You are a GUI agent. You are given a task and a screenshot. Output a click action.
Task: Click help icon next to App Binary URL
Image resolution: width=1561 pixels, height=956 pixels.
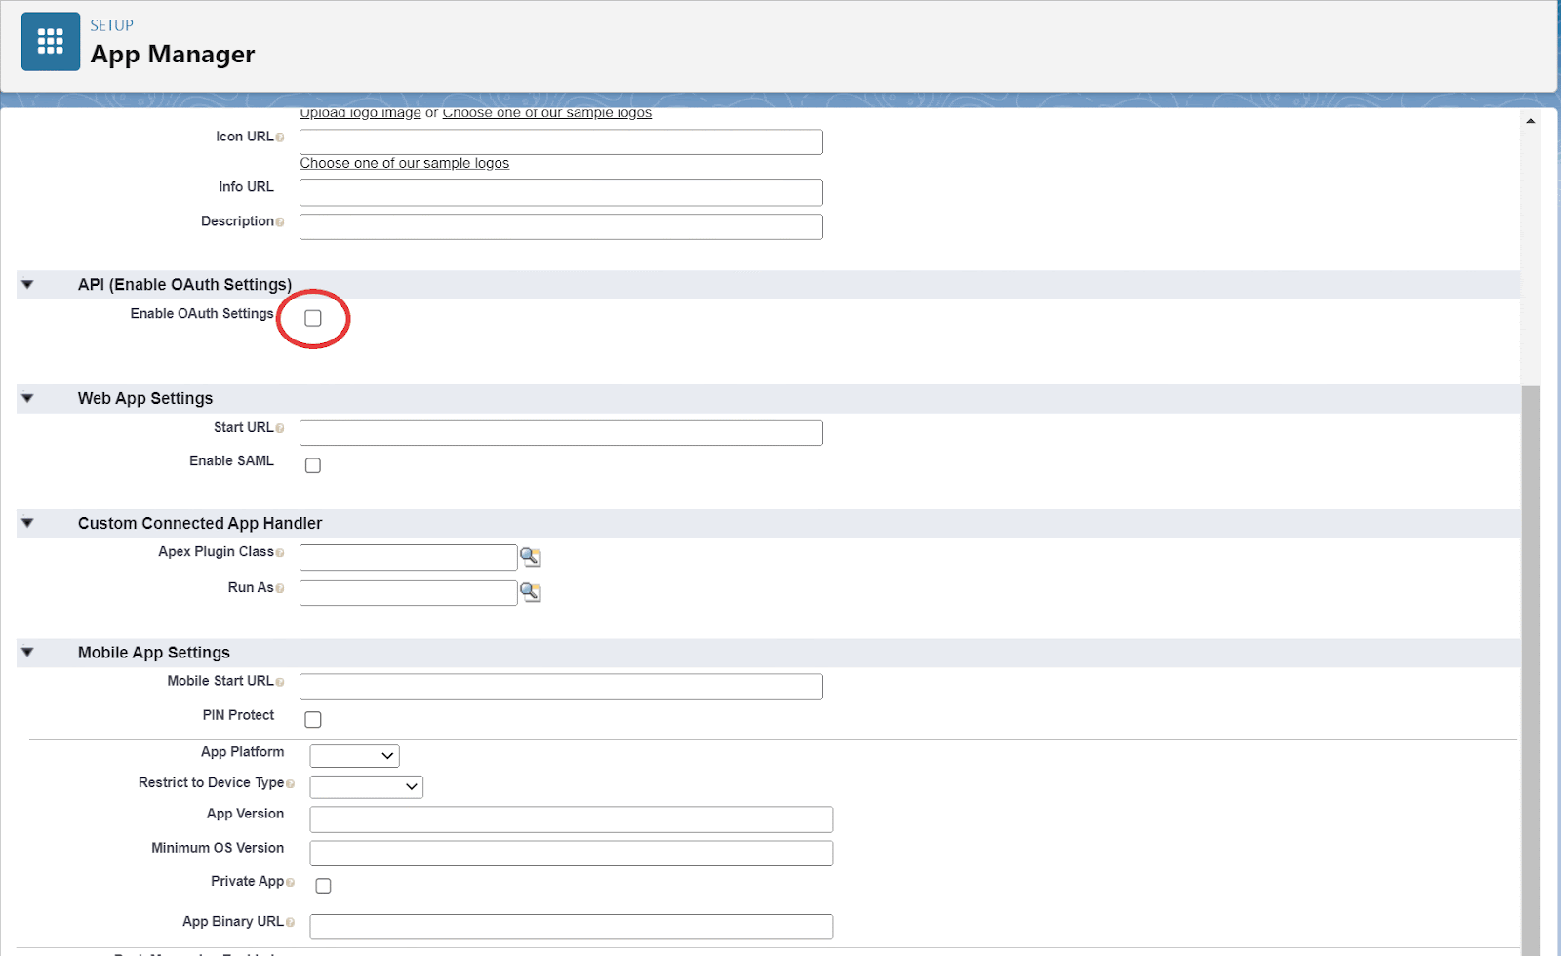[290, 922]
